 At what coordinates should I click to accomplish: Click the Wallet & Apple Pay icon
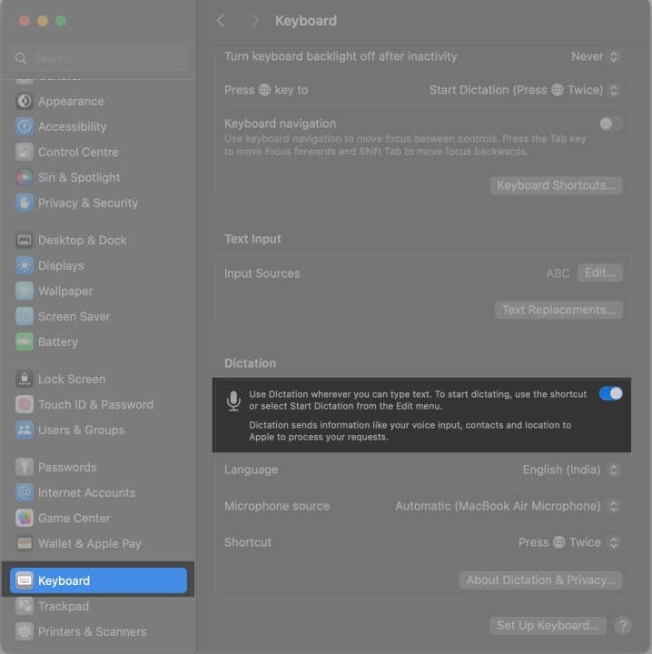(25, 543)
